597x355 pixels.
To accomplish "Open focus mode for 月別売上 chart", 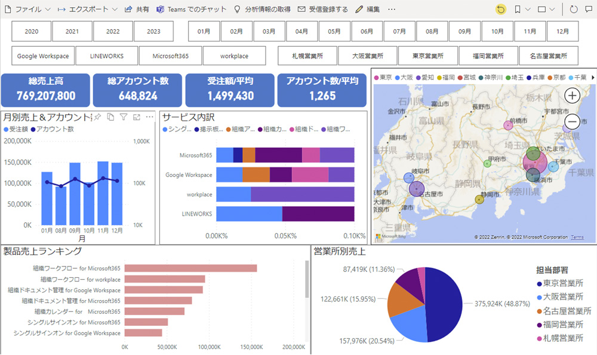I will tap(137, 117).
